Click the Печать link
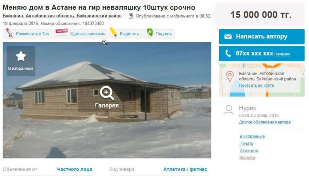 [x=246, y=144]
